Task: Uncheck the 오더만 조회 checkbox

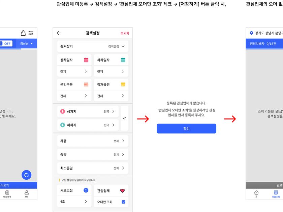Action: [x=123, y=202]
